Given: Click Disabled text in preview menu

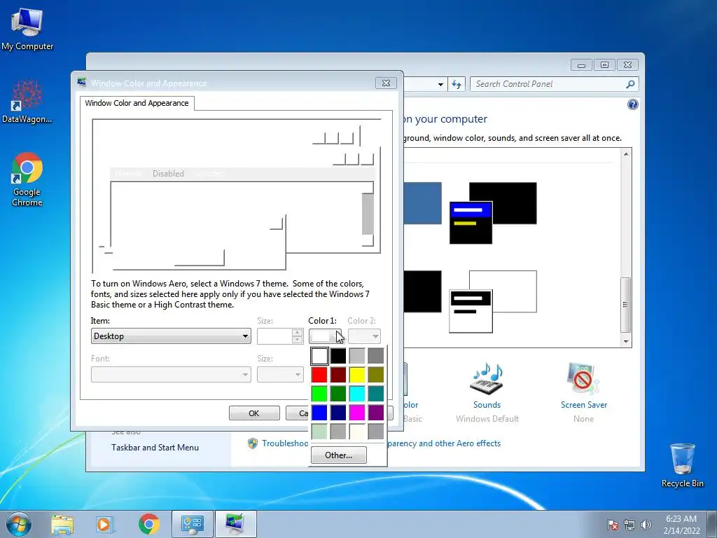Looking at the screenshot, I should [168, 174].
